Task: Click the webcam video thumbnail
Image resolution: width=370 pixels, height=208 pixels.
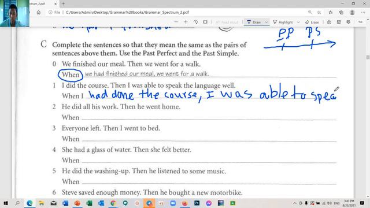Action: coord(14,13)
